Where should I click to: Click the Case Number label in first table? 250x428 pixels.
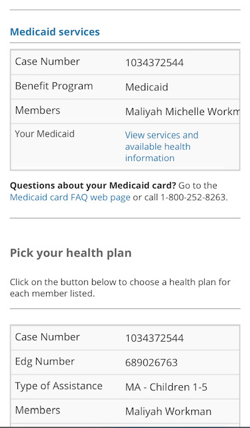point(47,62)
